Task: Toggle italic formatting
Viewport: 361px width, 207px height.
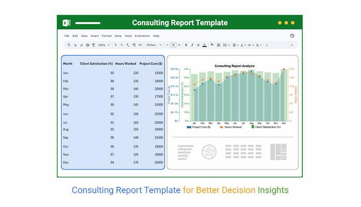Action: pyautogui.click(x=192, y=45)
